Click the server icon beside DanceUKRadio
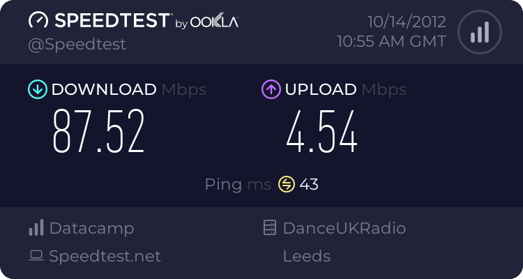The image size is (523, 279). [270, 228]
